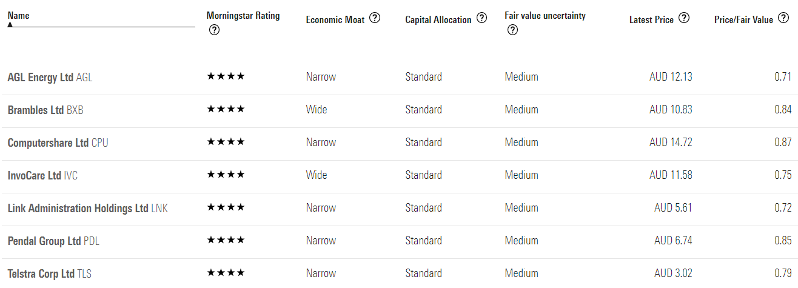The width and height of the screenshot is (798, 288).
Task: Open the AGL Energy Ltd link
Action: pos(50,78)
